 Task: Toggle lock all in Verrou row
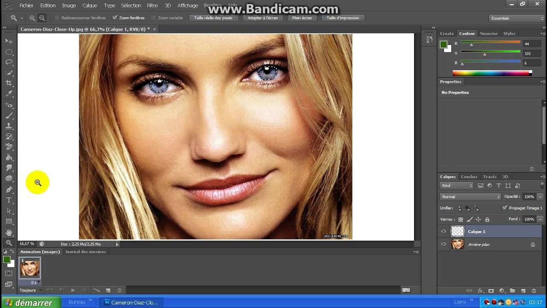[487, 219]
